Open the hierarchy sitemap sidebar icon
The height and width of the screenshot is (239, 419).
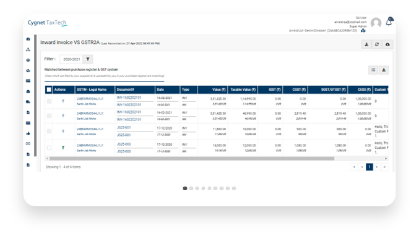pos(28,49)
